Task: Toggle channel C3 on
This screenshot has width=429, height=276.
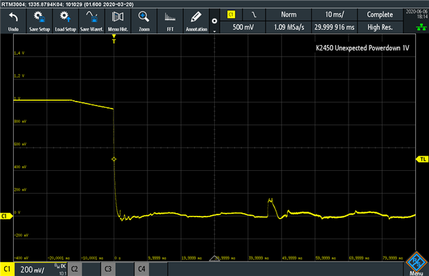Action: [108, 269]
